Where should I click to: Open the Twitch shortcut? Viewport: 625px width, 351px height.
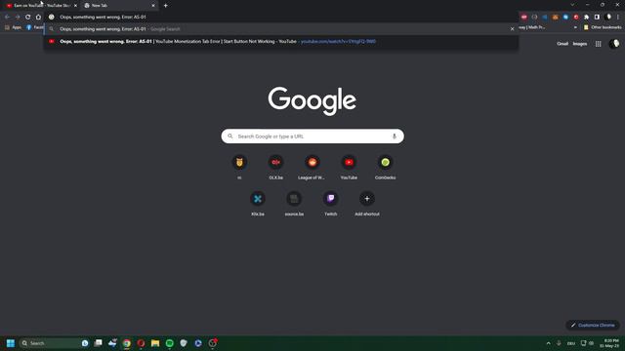pyautogui.click(x=330, y=203)
